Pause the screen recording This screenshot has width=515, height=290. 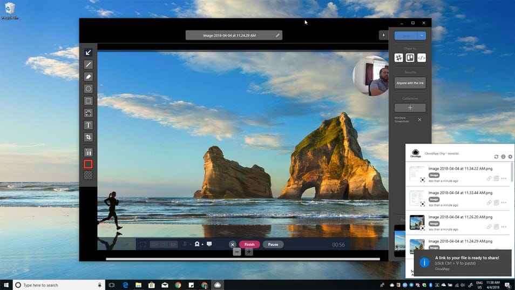pos(273,245)
